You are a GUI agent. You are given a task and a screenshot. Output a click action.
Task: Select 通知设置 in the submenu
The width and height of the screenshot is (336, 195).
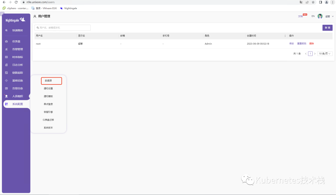pyautogui.click(x=48, y=88)
